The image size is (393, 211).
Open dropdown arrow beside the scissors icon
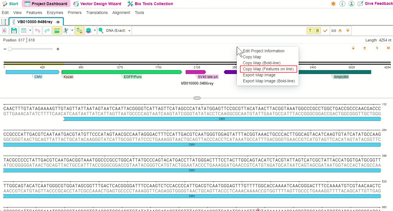tap(72, 31)
